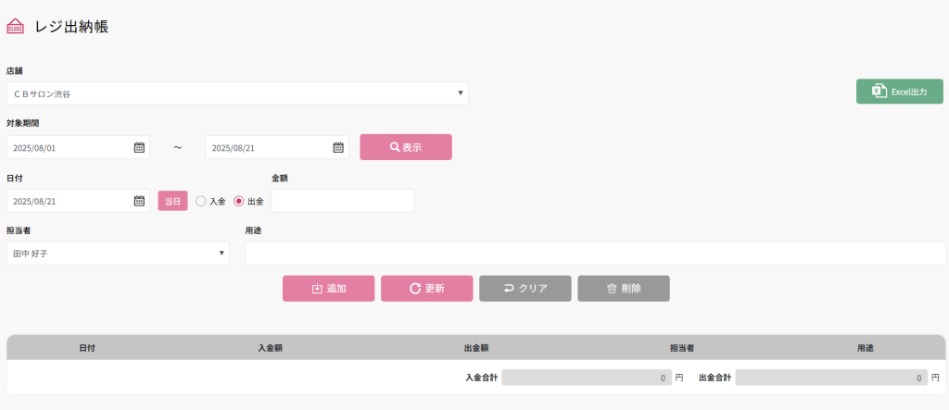Select the 入金 radio button
The height and width of the screenshot is (410, 949).
pyautogui.click(x=200, y=201)
